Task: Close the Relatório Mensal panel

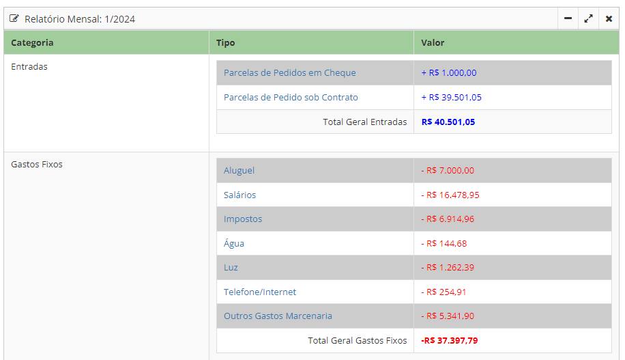Action: pyautogui.click(x=609, y=18)
